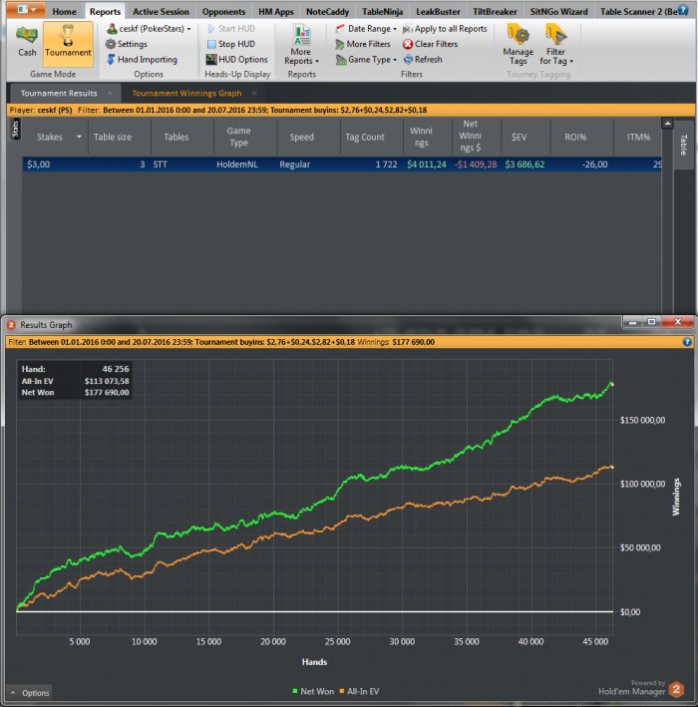
Task: Click the blue help icon in Results Graph
Action: 687,341
